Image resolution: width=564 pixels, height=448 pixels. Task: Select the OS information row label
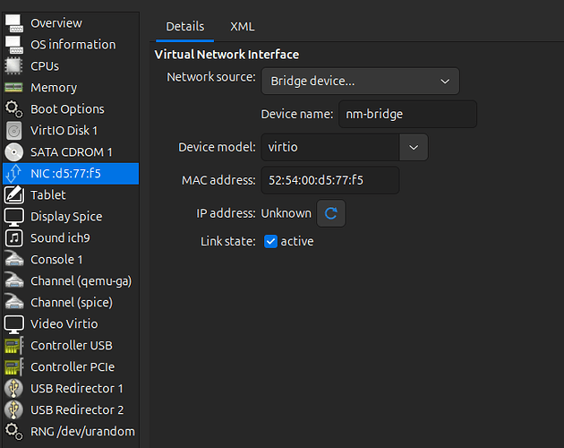(x=73, y=45)
